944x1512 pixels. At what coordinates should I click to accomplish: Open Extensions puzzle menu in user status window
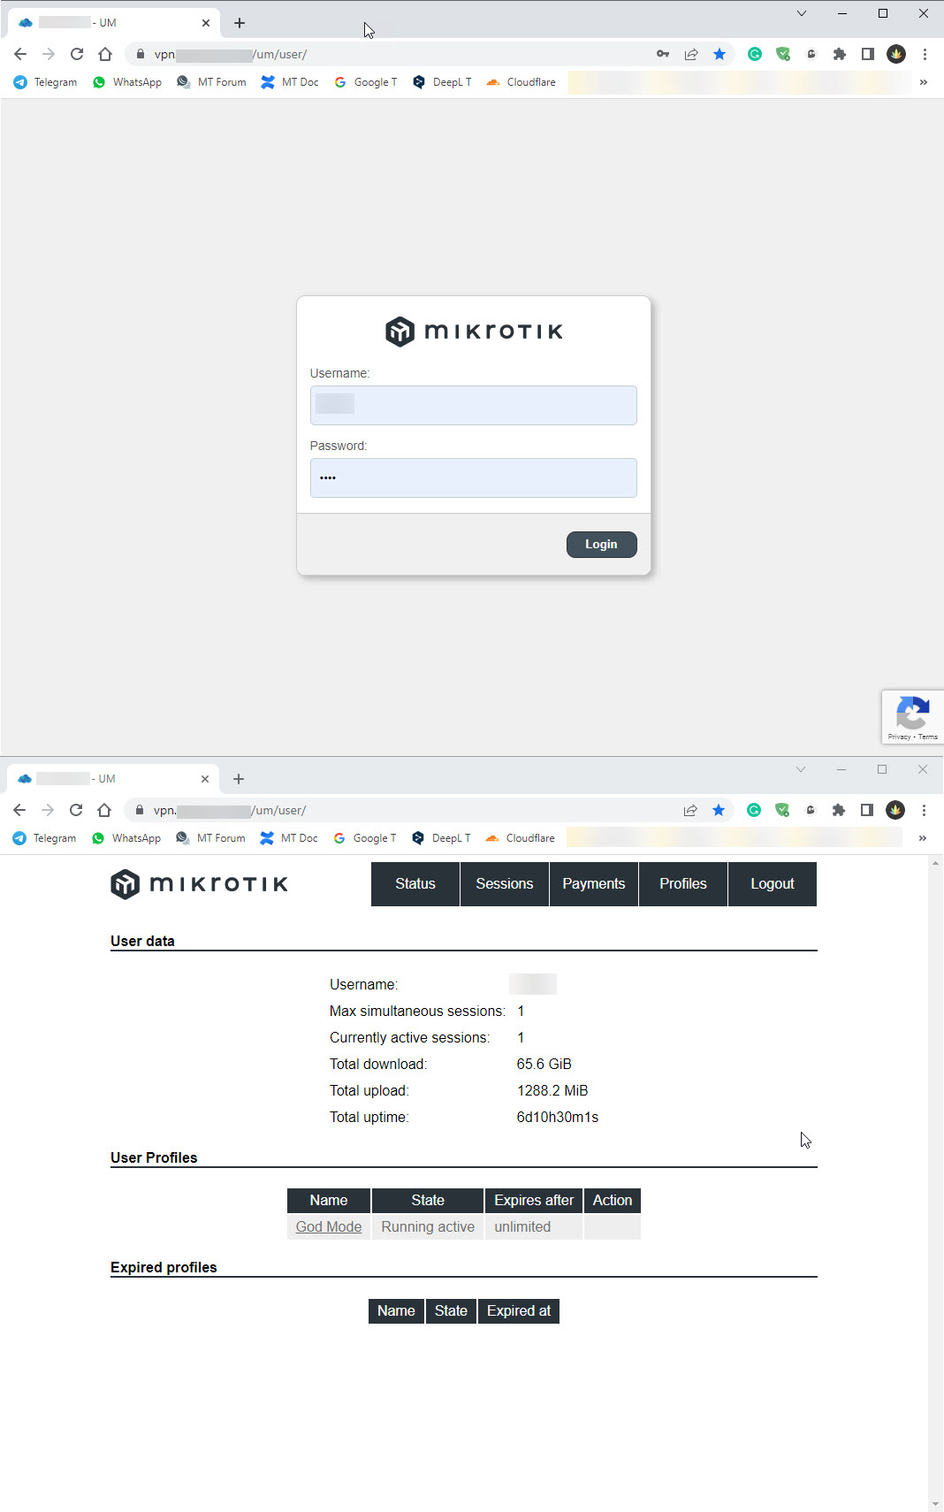pos(839,810)
